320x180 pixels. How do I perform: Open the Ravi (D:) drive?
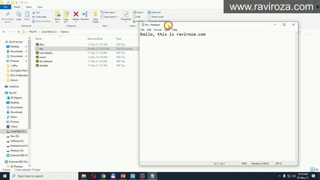(x=14, y=136)
